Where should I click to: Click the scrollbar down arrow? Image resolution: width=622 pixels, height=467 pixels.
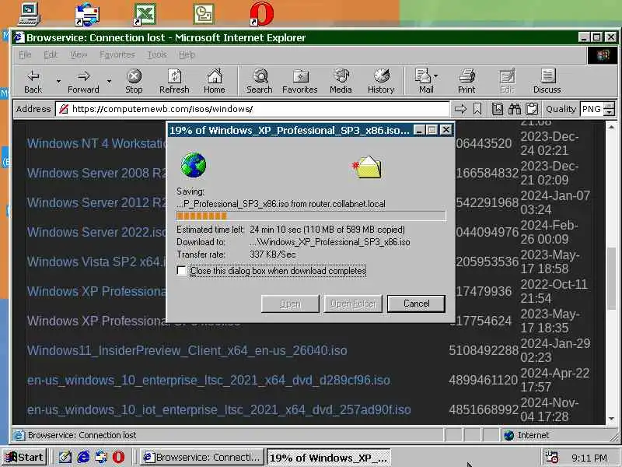(x=611, y=419)
